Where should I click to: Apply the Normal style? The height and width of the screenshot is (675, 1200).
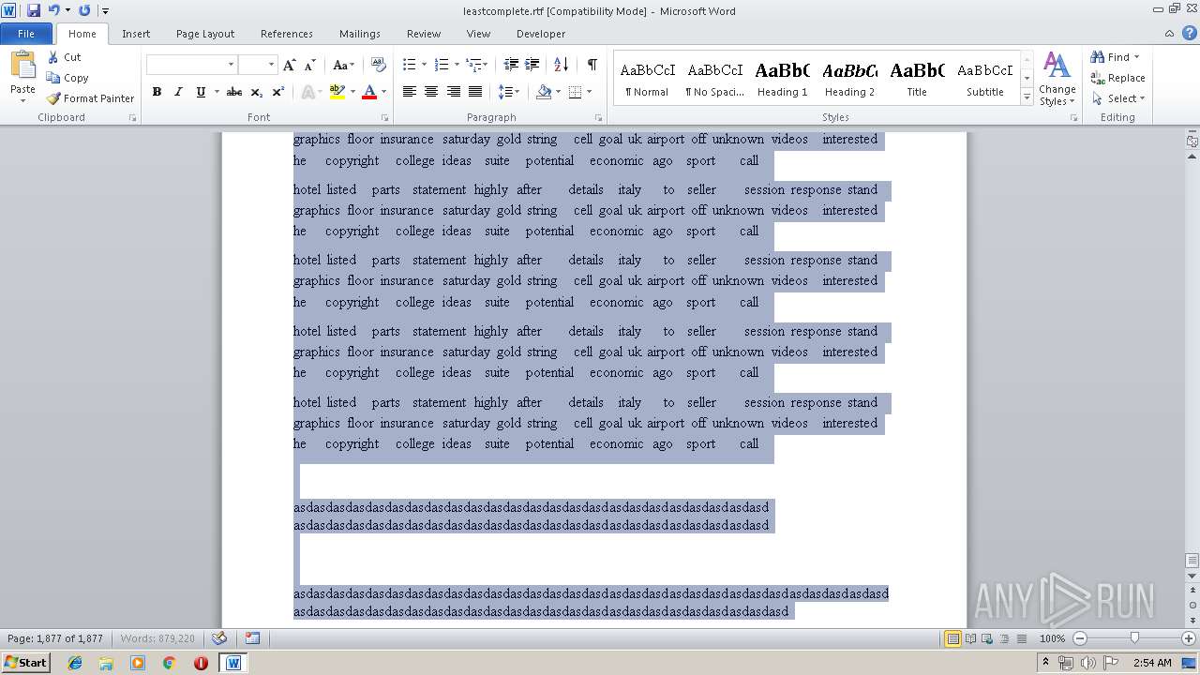tap(648, 79)
